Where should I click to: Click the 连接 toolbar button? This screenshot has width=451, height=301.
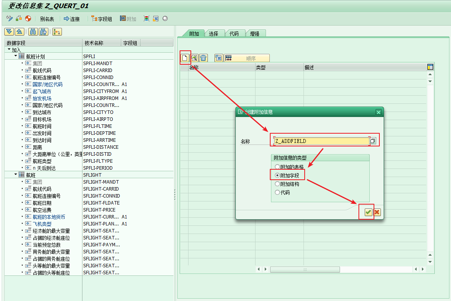pos(72,19)
